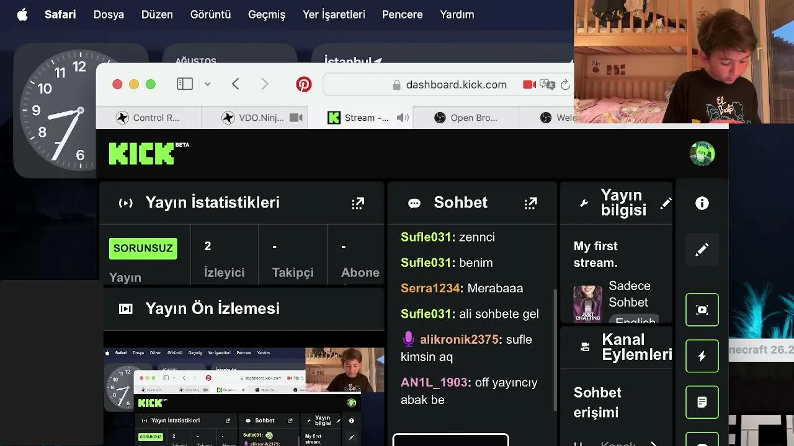The width and height of the screenshot is (794, 446).
Task: Click the stream preview thumbnail
Action: (244, 396)
